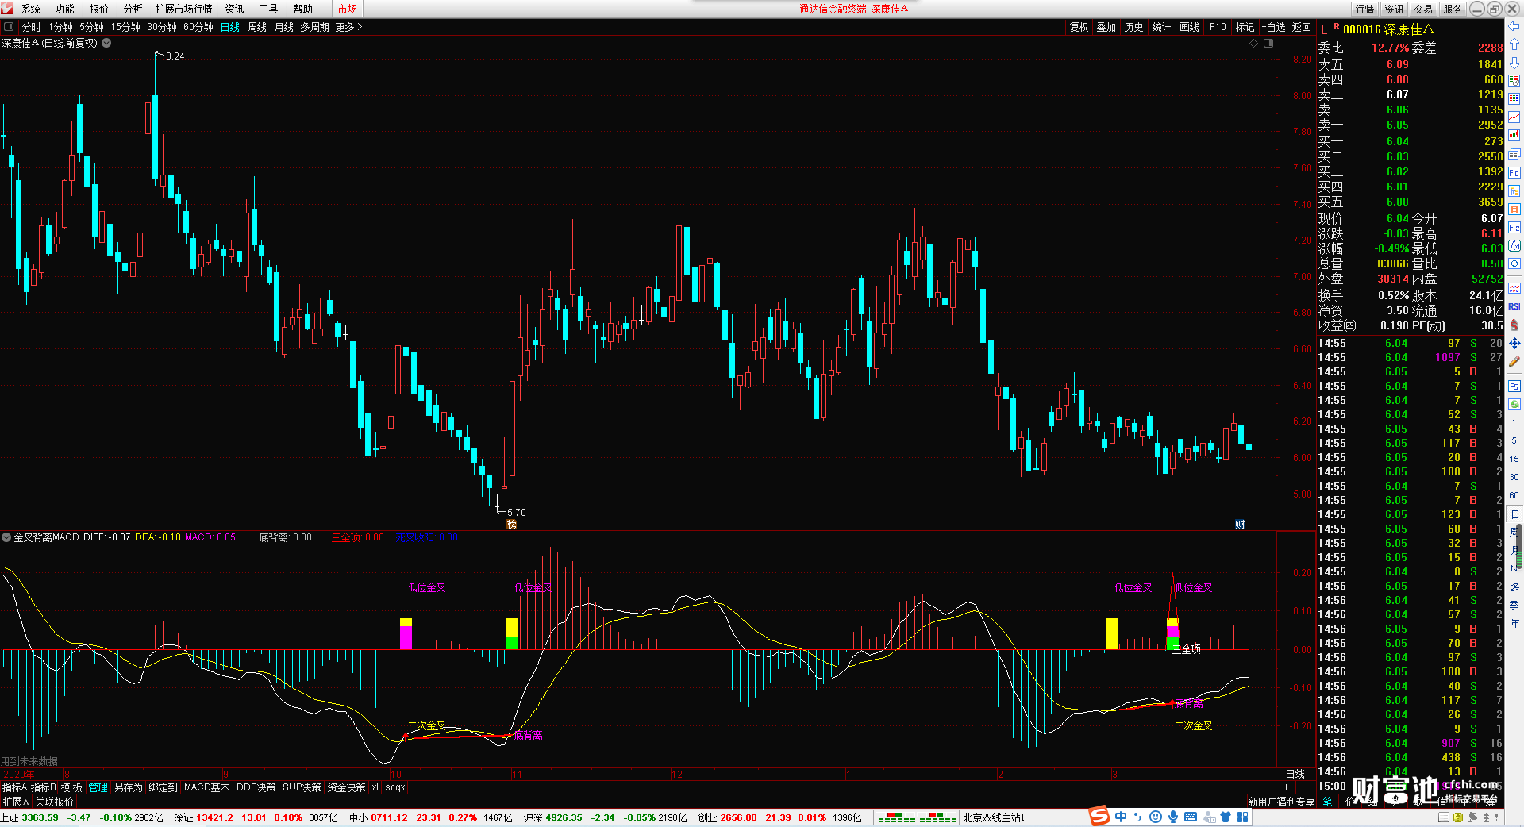Click the 交易 trading button
The height and width of the screenshot is (827, 1524).
pos(1423,9)
